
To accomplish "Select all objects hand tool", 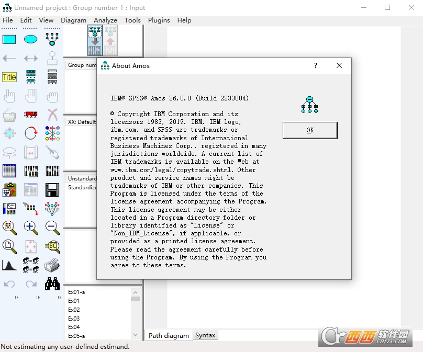I will 31,96.
